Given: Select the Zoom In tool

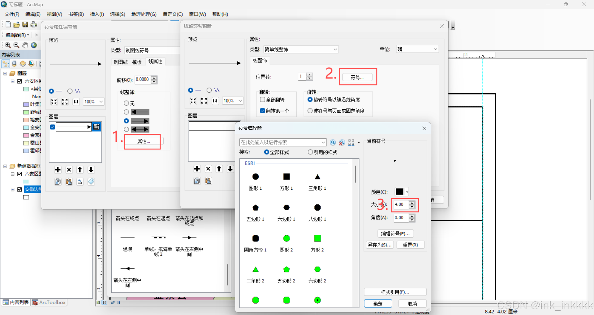Looking at the screenshot, I should [8, 45].
